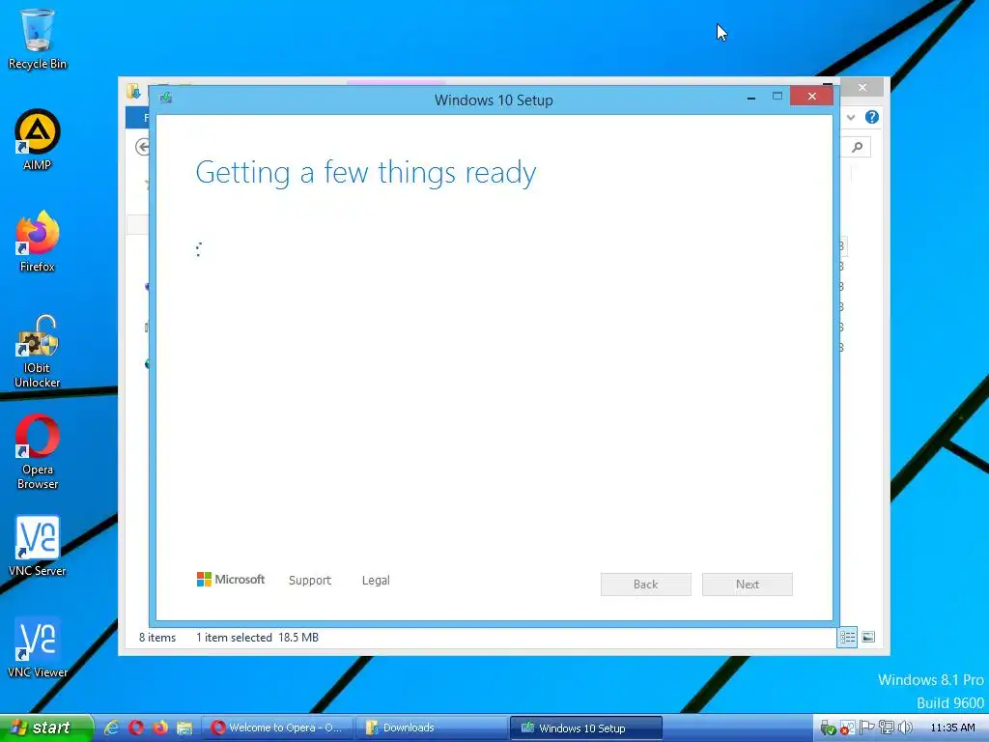Select the Opera Browser desktop shortcut

(x=38, y=452)
